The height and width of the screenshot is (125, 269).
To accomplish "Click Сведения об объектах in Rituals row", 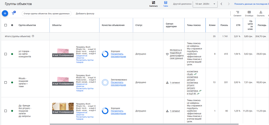I will pyautogui.click(x=82, y=85).
